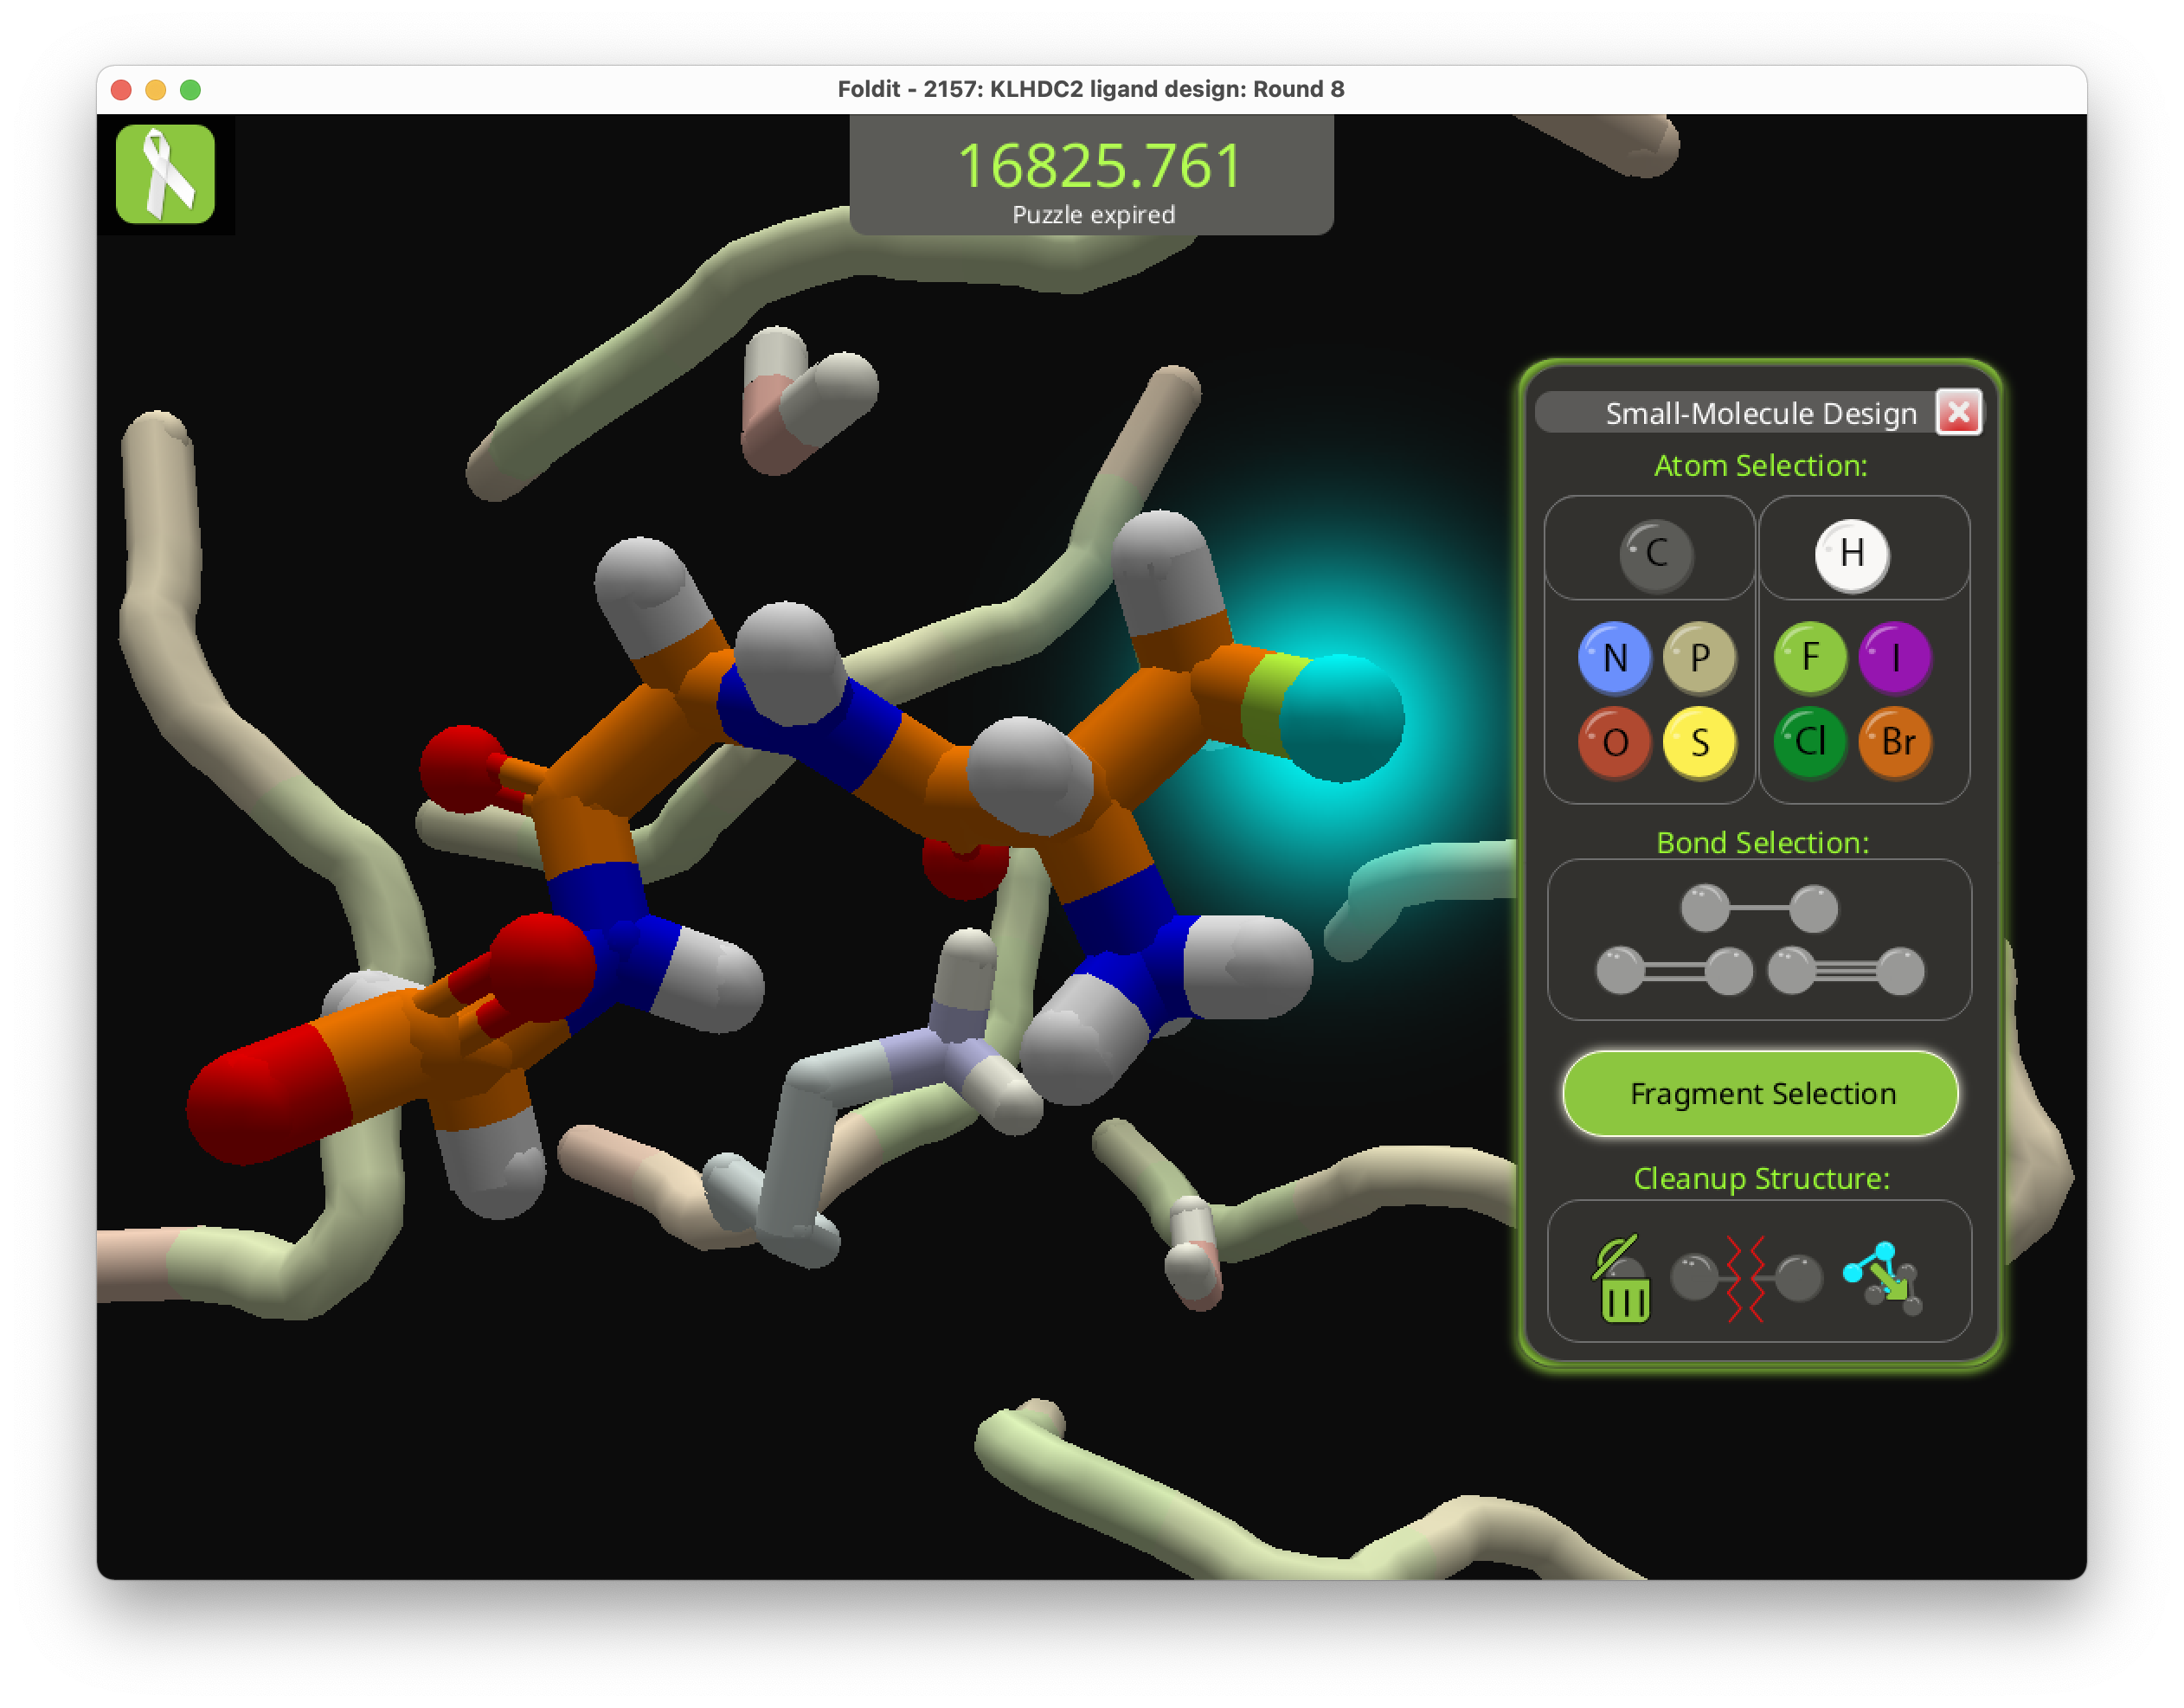Choose the triple bond option

(x=1845, y=971)
